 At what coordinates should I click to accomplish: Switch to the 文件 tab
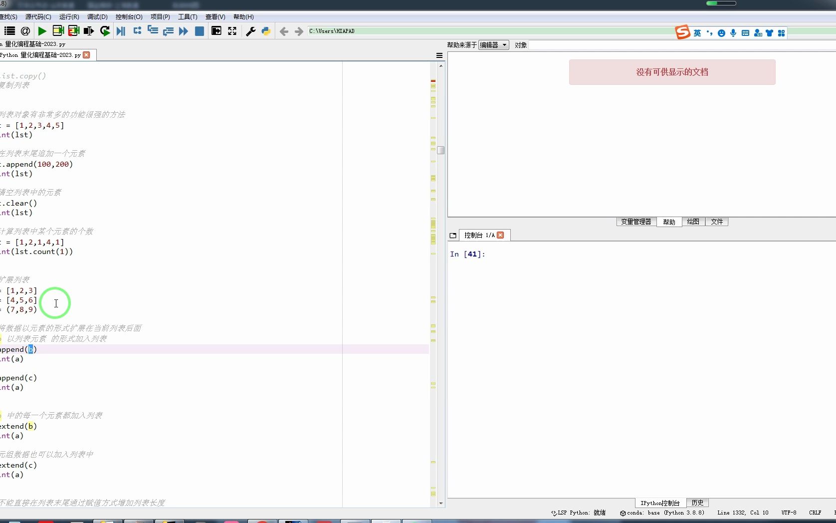click(x=717, y=222)
